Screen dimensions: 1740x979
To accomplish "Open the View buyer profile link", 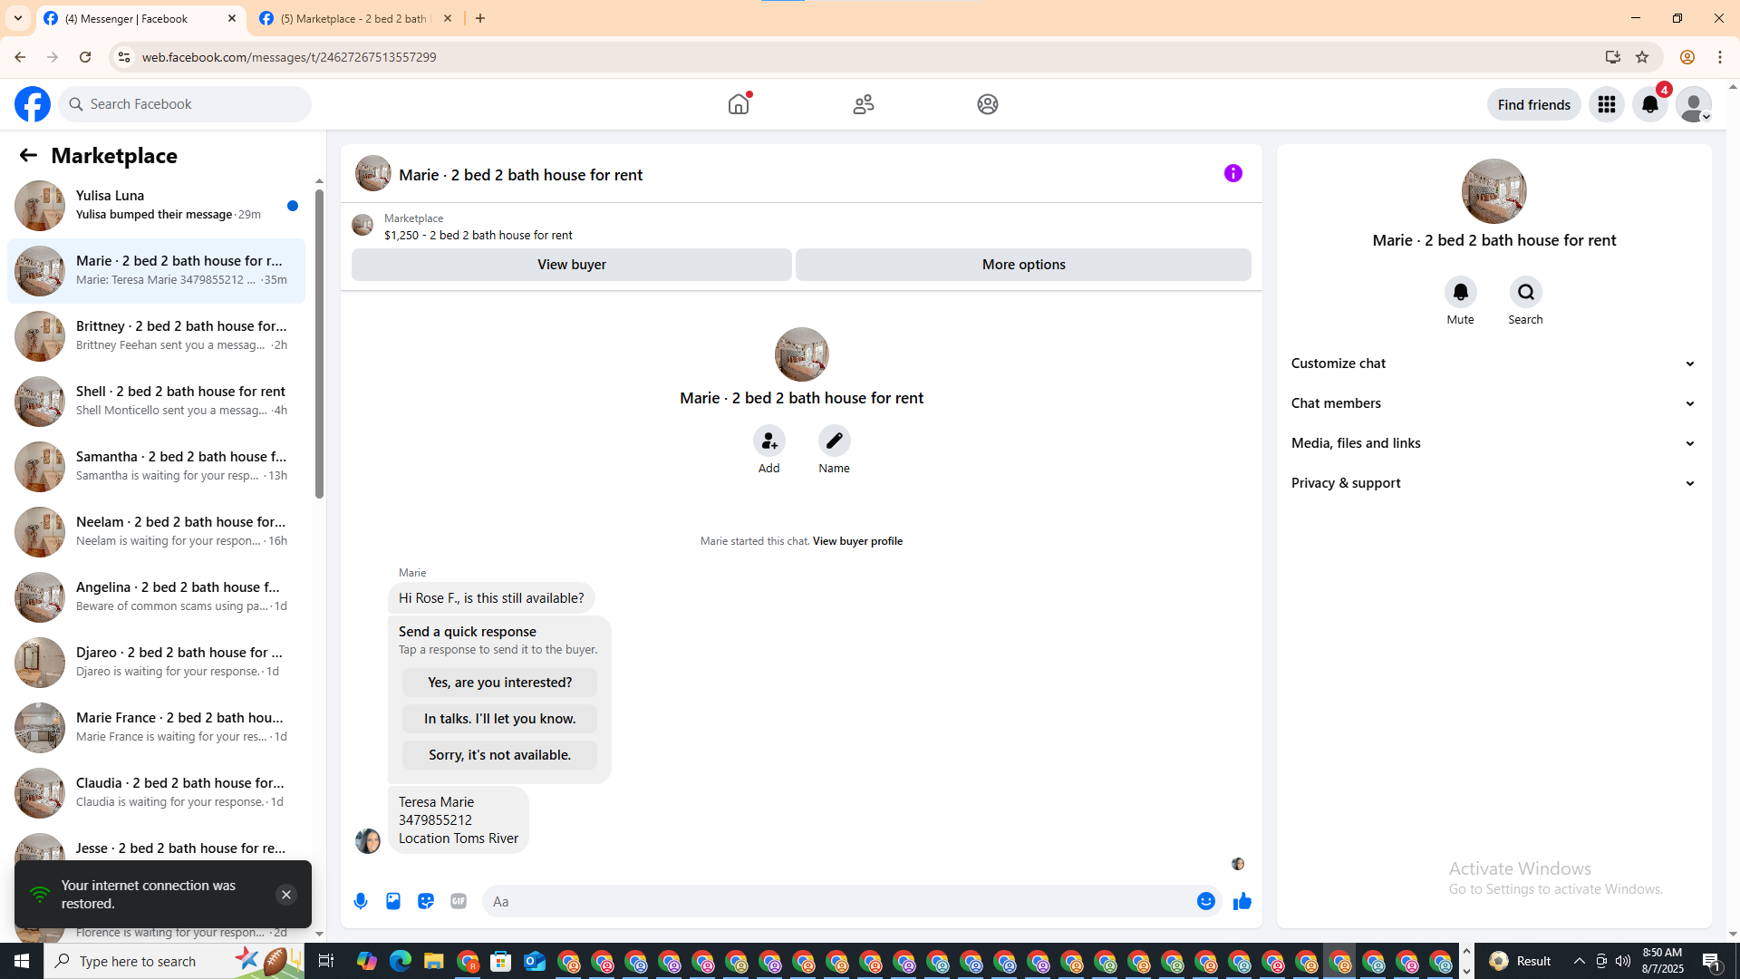I will tap(857, 541).
